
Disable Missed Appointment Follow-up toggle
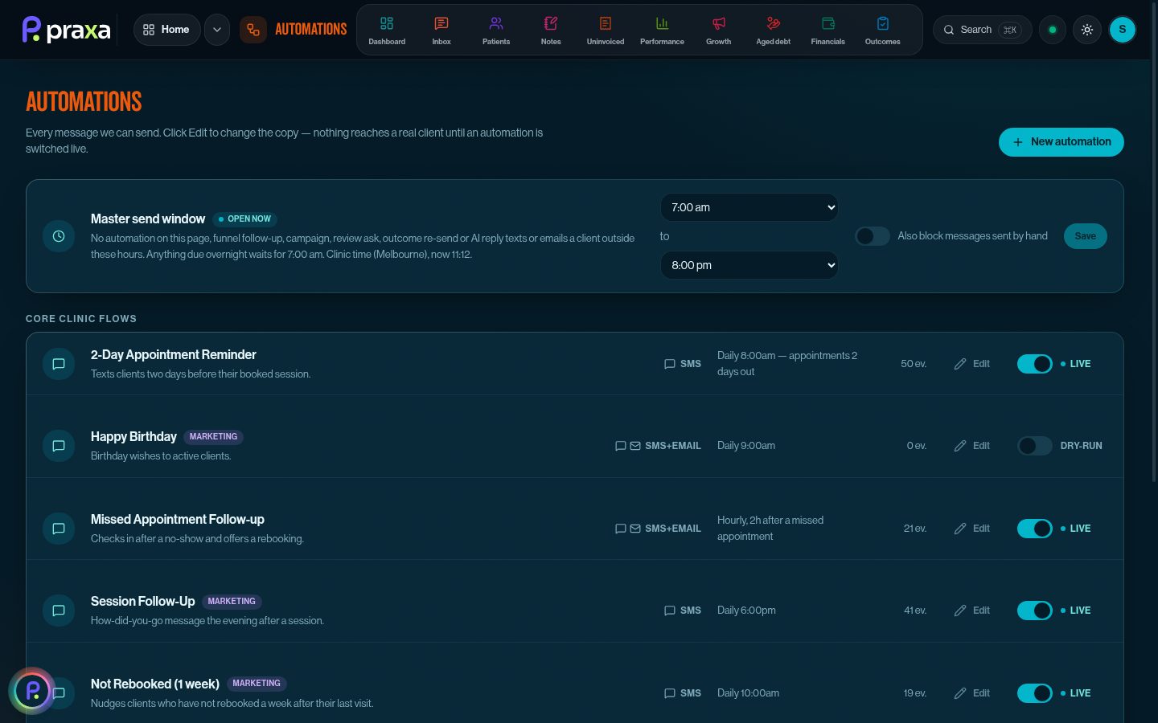click(x=1035, y=529)
